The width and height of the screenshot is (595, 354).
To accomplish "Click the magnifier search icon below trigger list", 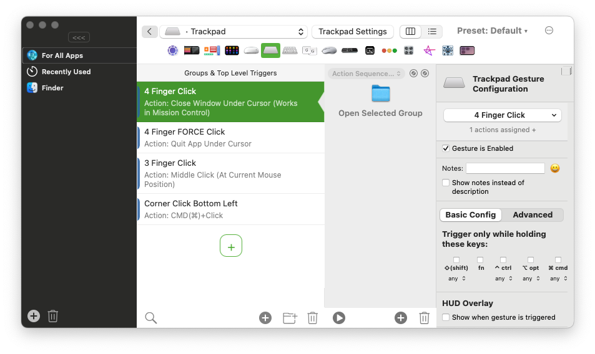I will pos(150,318).
